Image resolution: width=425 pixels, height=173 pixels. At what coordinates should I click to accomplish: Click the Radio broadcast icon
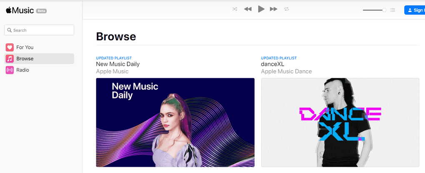click(10, 70)
